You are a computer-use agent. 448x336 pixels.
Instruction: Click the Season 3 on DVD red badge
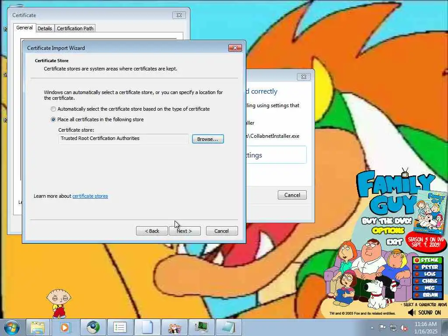(426, 242)
